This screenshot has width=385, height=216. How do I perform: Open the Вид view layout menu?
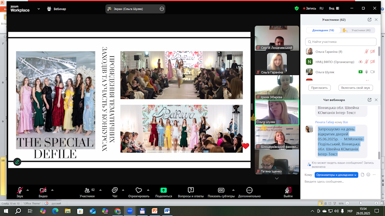[x=334, y=9]
